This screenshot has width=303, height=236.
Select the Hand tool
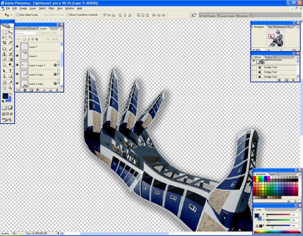click(4, 88)
